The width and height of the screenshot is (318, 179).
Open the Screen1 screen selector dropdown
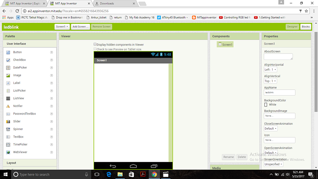[x=62, y=27]
